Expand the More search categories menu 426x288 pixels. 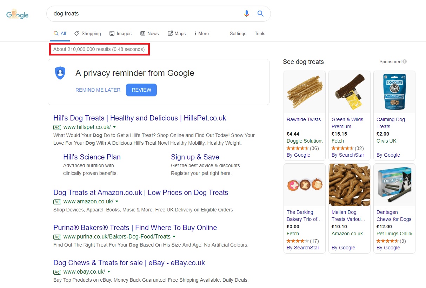click(x=201, y=34)
